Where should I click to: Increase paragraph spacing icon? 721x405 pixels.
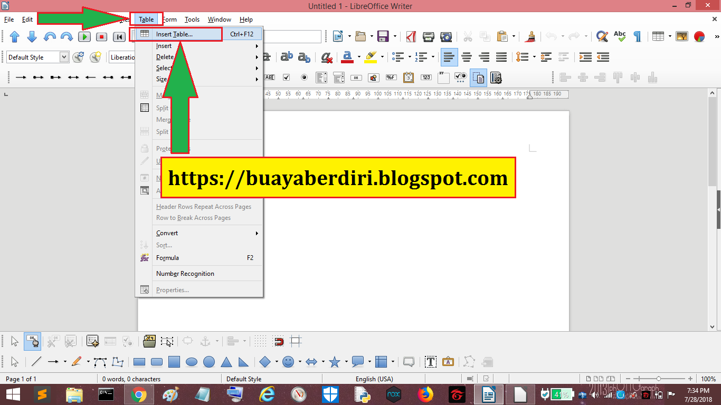click(546, 57)
